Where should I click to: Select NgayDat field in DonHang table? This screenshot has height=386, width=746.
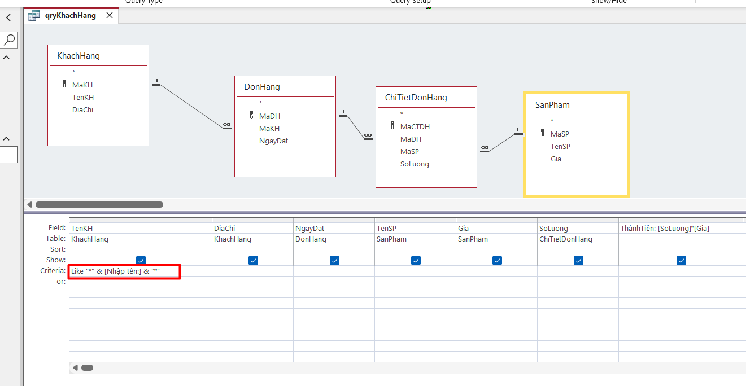pos(273,141)
